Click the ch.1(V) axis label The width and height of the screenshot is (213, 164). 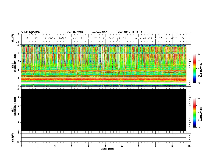pyautogui.click(x=13, y=38)
